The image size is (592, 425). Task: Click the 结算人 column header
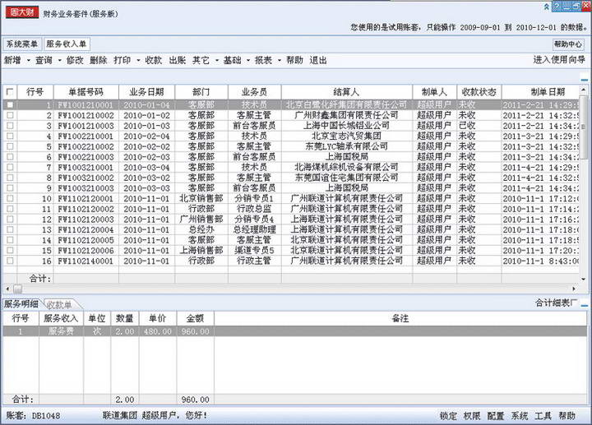tap(347, 92)
